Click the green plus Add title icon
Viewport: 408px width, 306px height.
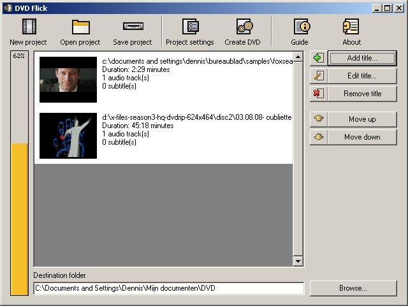tap(319, 58)
